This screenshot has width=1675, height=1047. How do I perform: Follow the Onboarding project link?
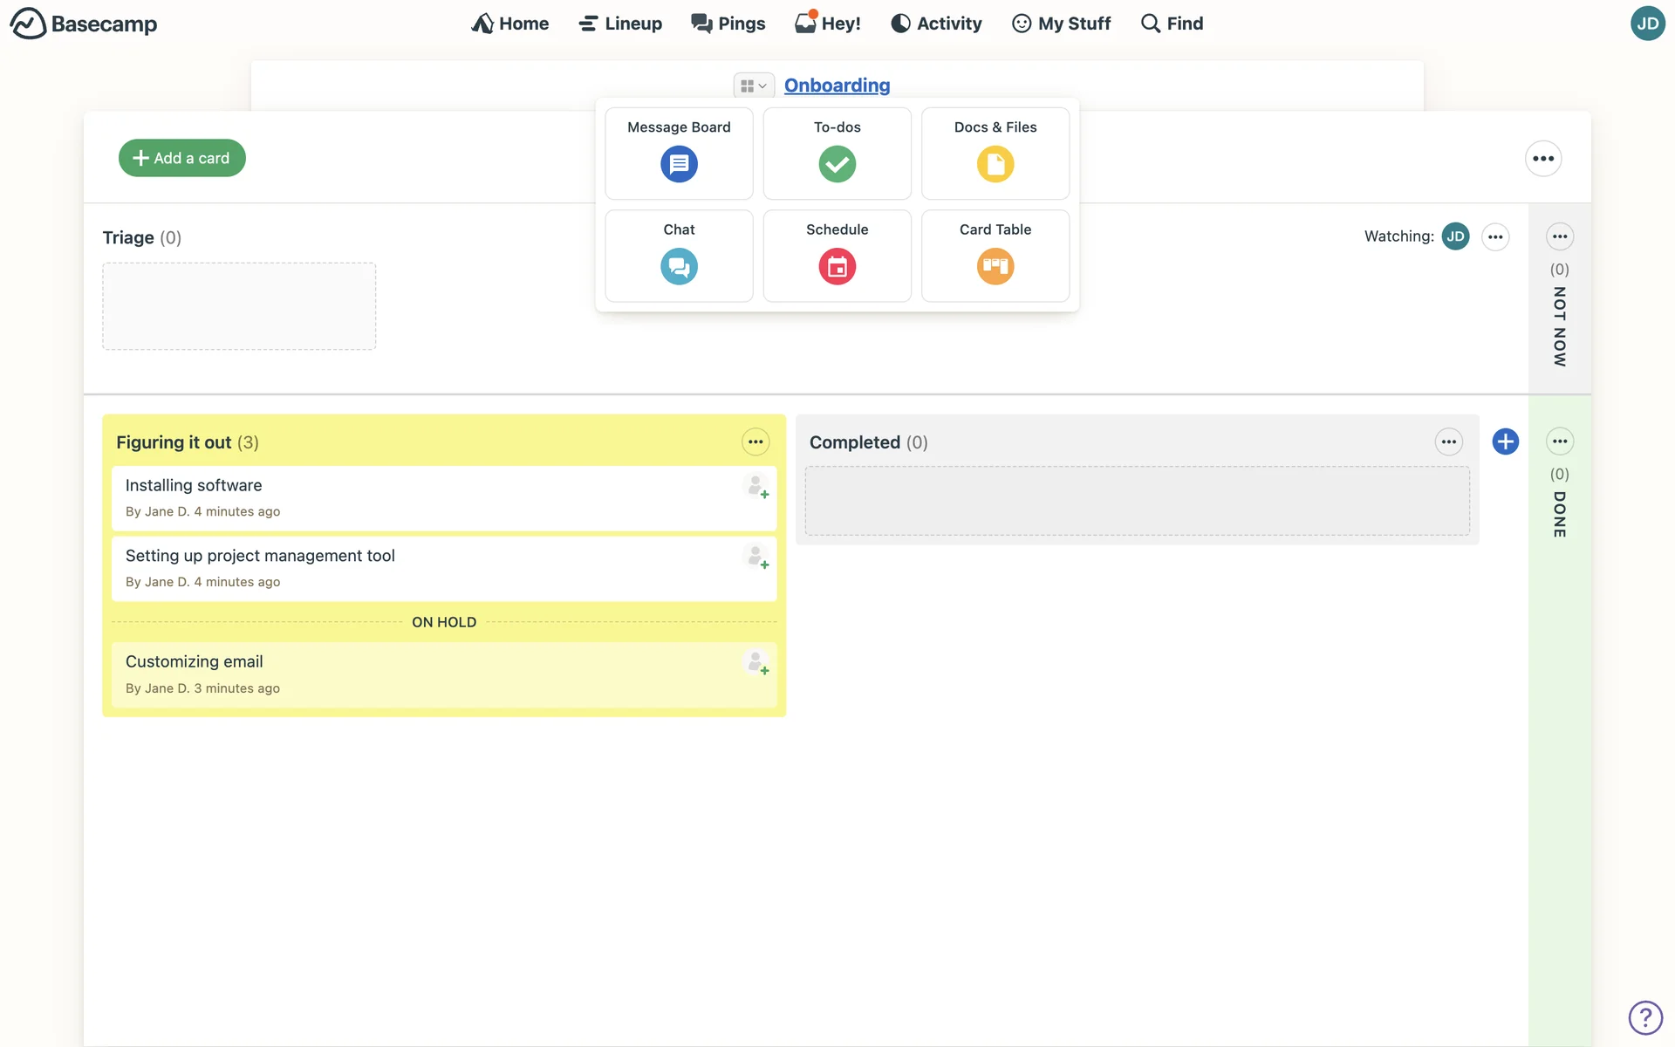(x=837, y=86)
